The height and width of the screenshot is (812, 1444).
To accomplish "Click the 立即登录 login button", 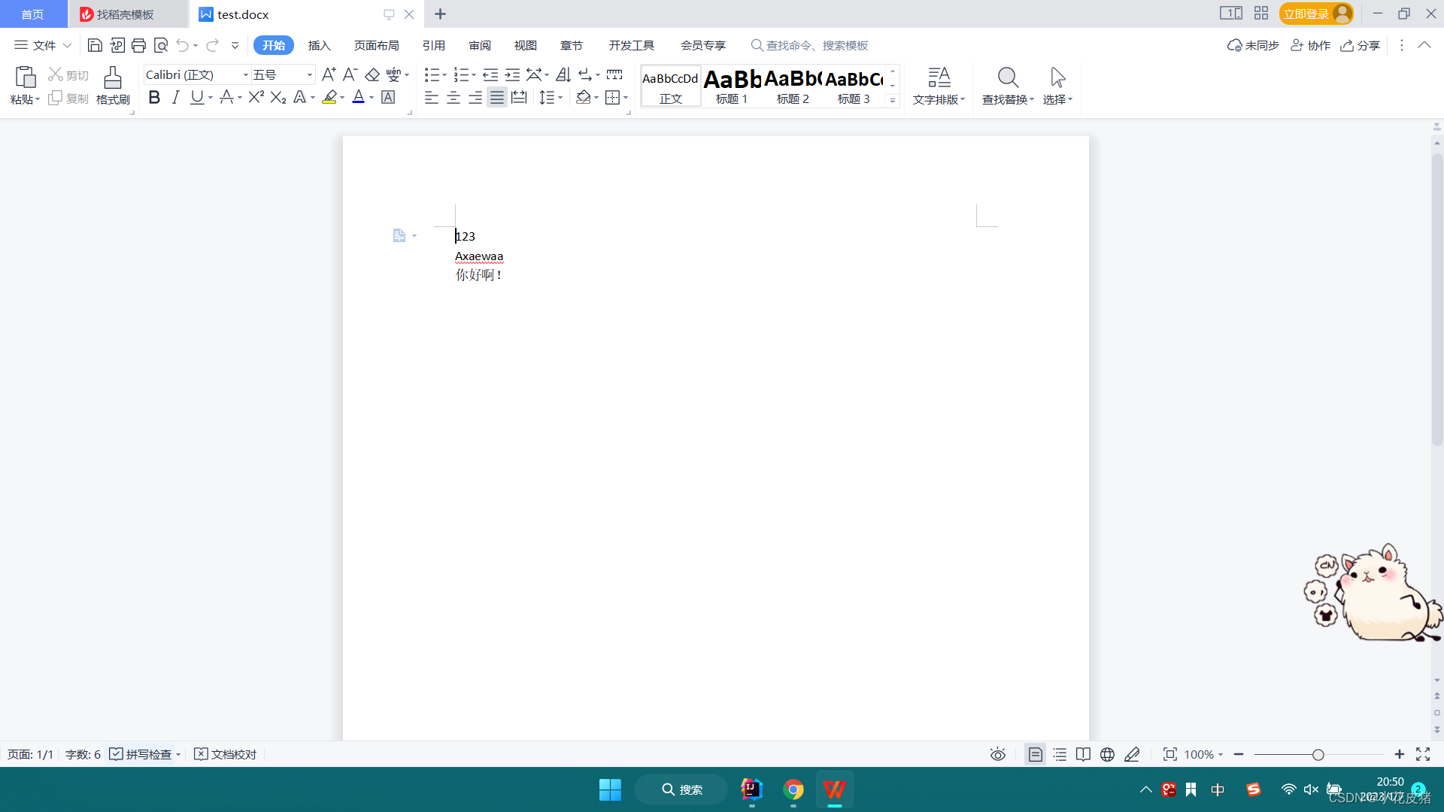I will (x=1306, y=14).
